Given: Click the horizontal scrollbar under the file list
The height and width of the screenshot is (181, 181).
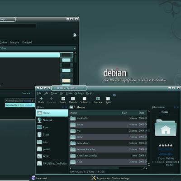Looking at the screenshot, I should point(95,168).
